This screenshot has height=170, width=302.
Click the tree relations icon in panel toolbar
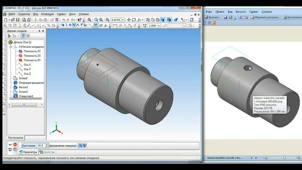click(x=28, y=36)
